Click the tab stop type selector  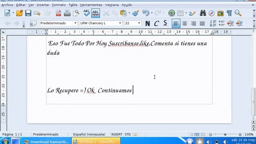tap(3, 32)
